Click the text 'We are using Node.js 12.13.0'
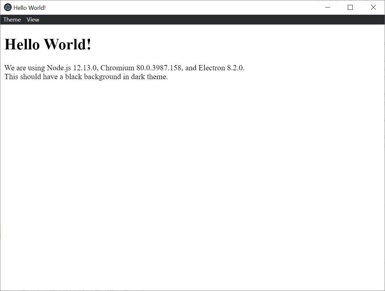The width and height of the screenshot is (385, 291). click(51, 68)
